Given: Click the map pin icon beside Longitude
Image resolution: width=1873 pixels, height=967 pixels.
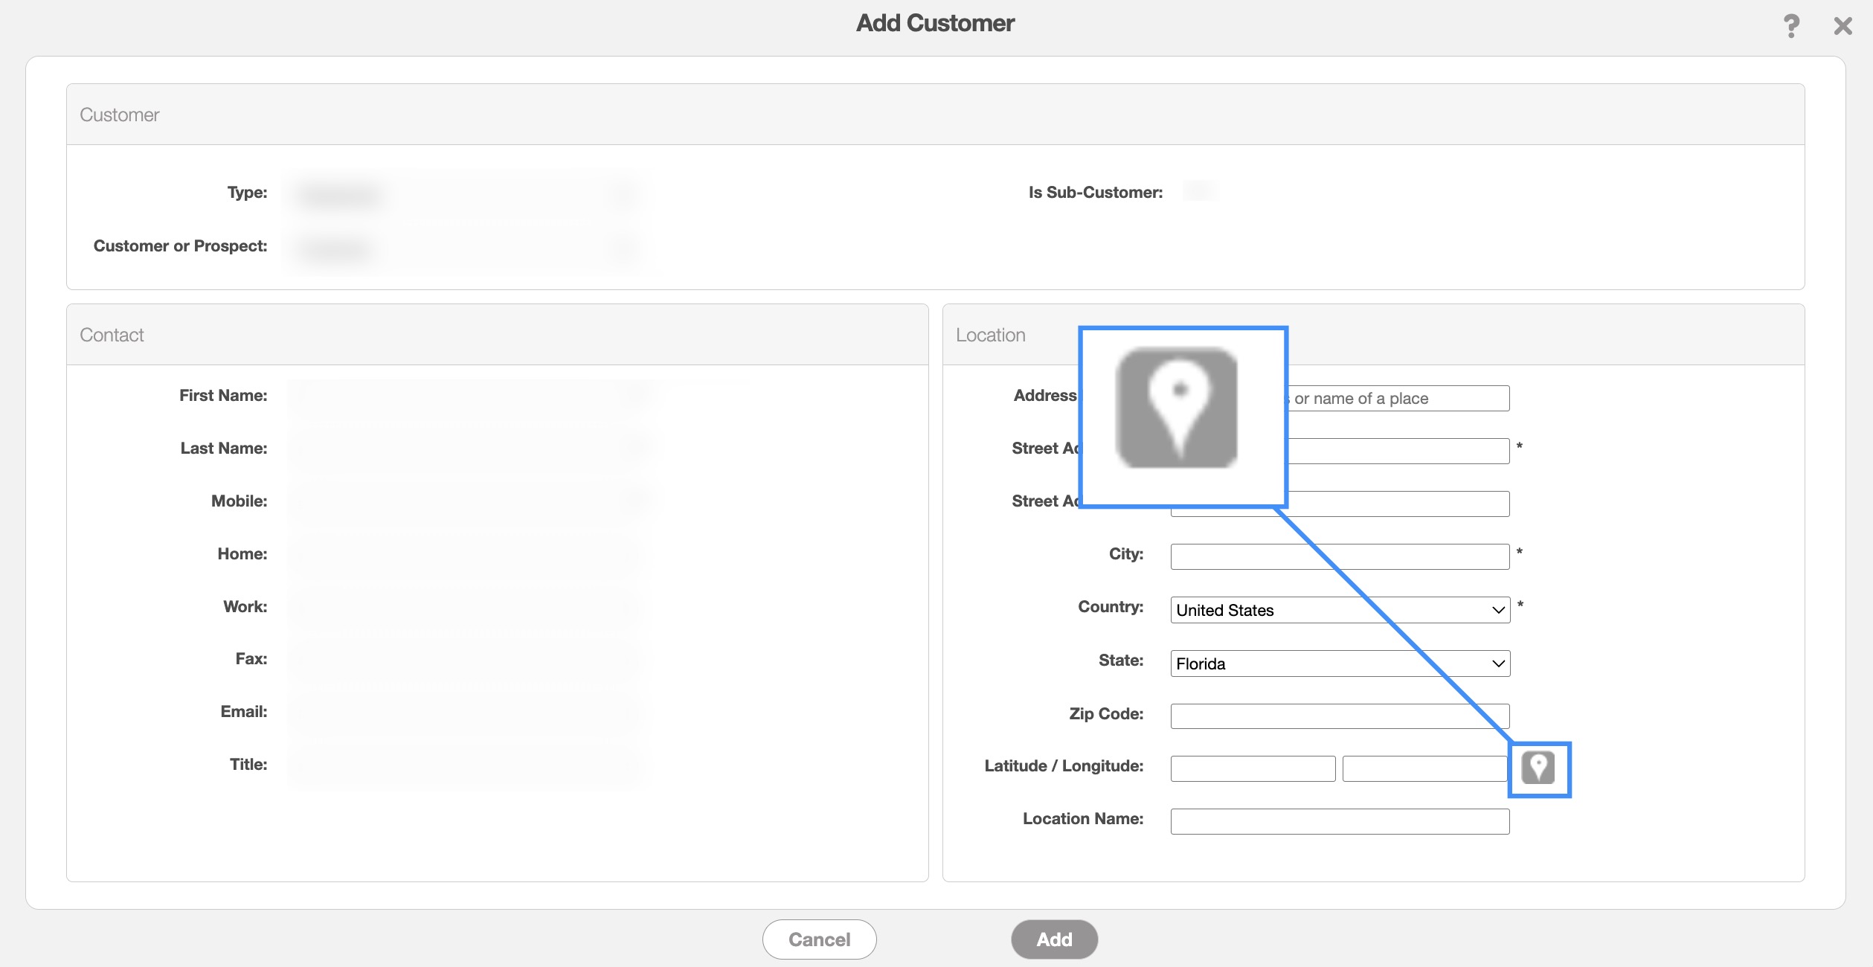Looking at the screenshot, I should [1538, 768].
